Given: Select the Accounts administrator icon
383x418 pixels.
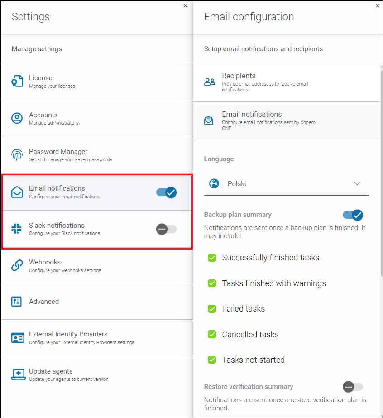Looking at the screenshot, I should (x=17, y=118).
